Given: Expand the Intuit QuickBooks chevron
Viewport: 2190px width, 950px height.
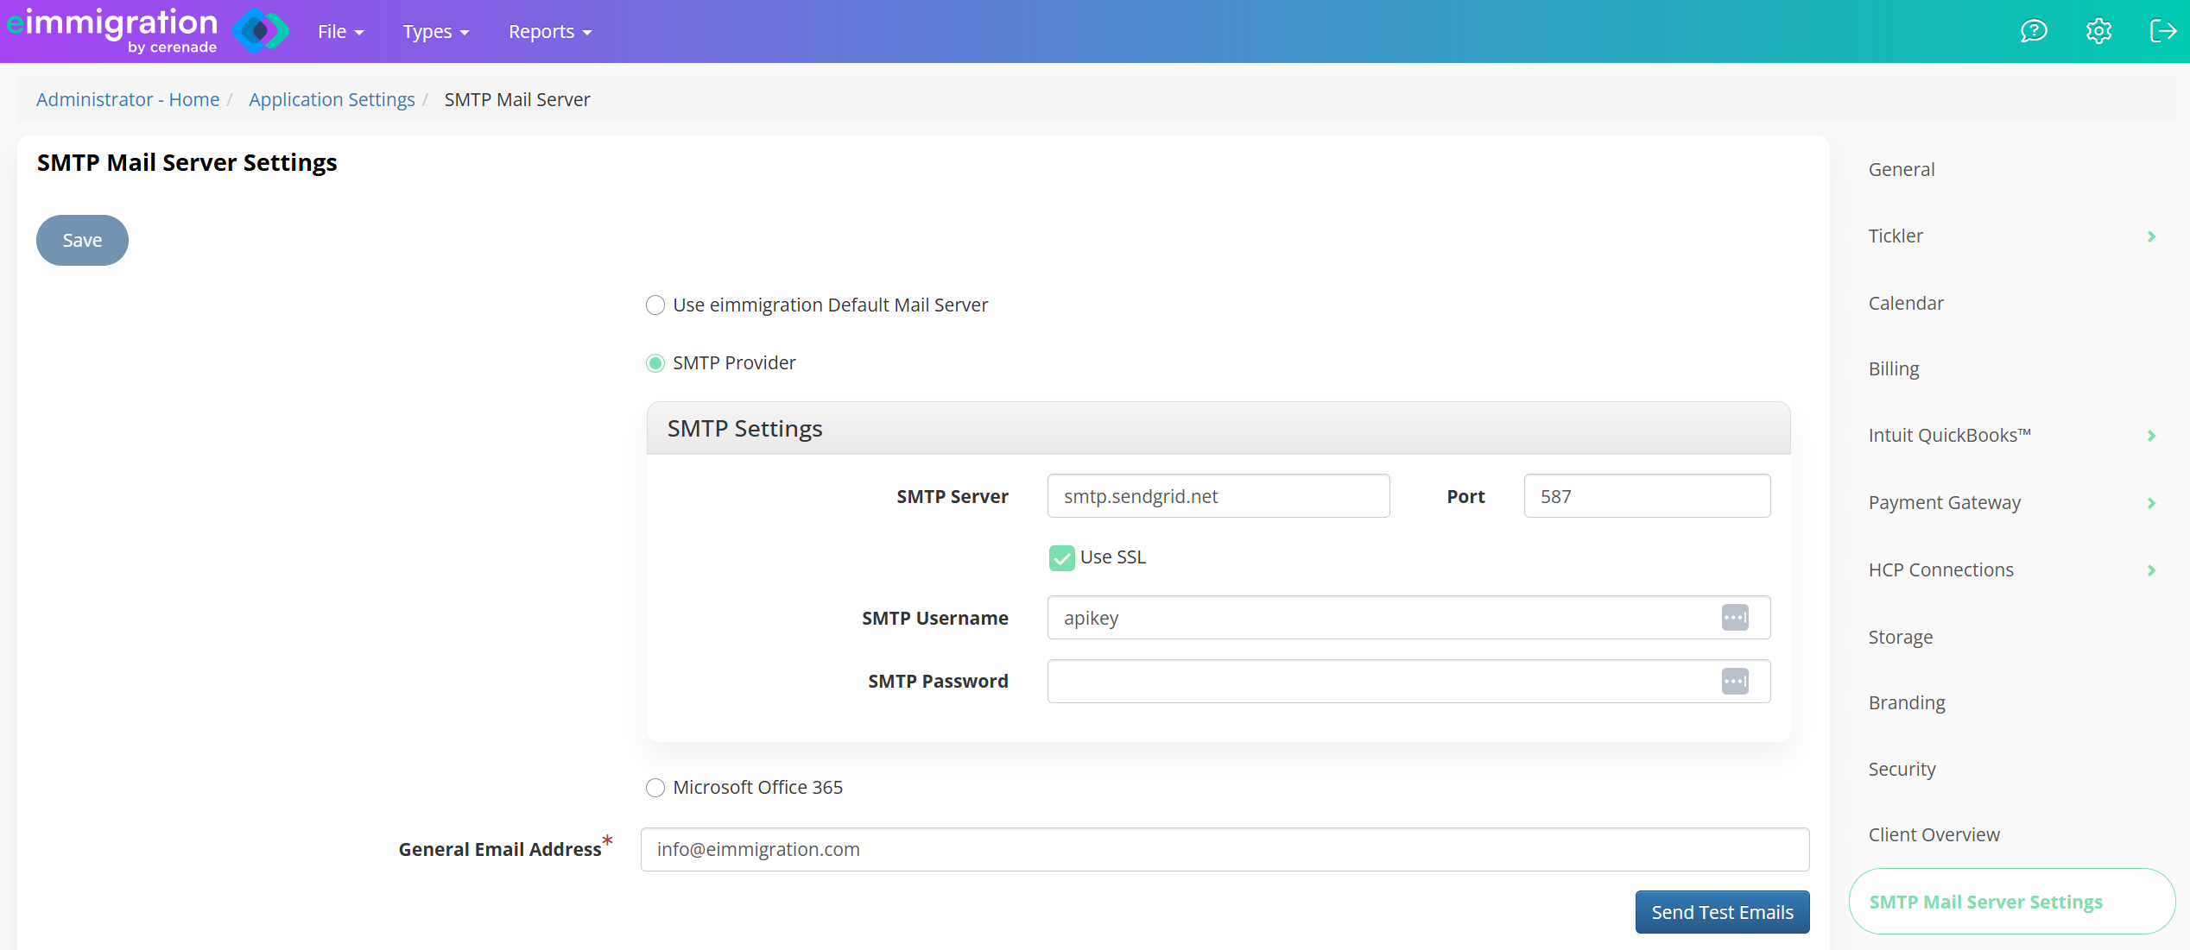Looking at the screenshot, I should point(2151,436).
